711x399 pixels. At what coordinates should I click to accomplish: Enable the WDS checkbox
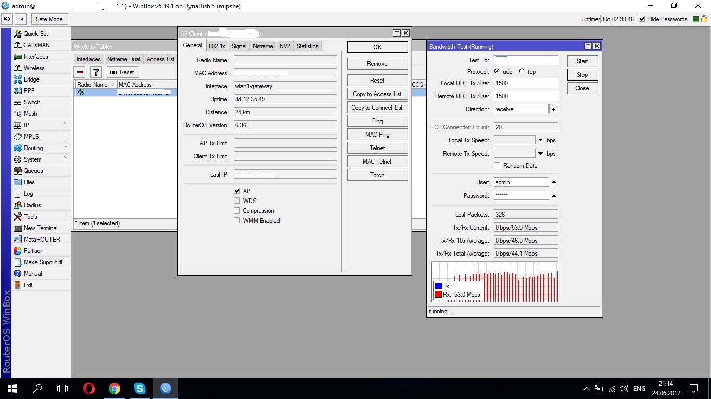[x=237, y=201]
